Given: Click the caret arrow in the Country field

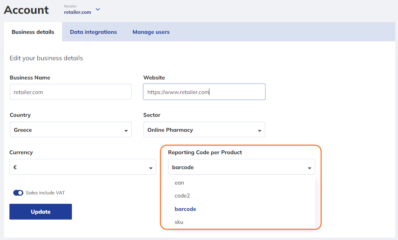Looking at the screenshot, I should pyautogui.click(x=126, y=130).
